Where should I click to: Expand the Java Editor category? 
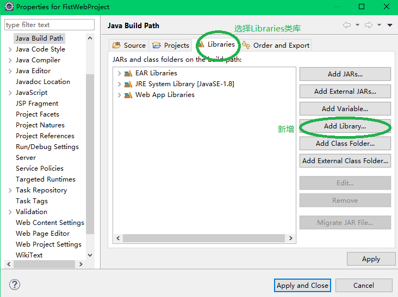tap(10, 71)
